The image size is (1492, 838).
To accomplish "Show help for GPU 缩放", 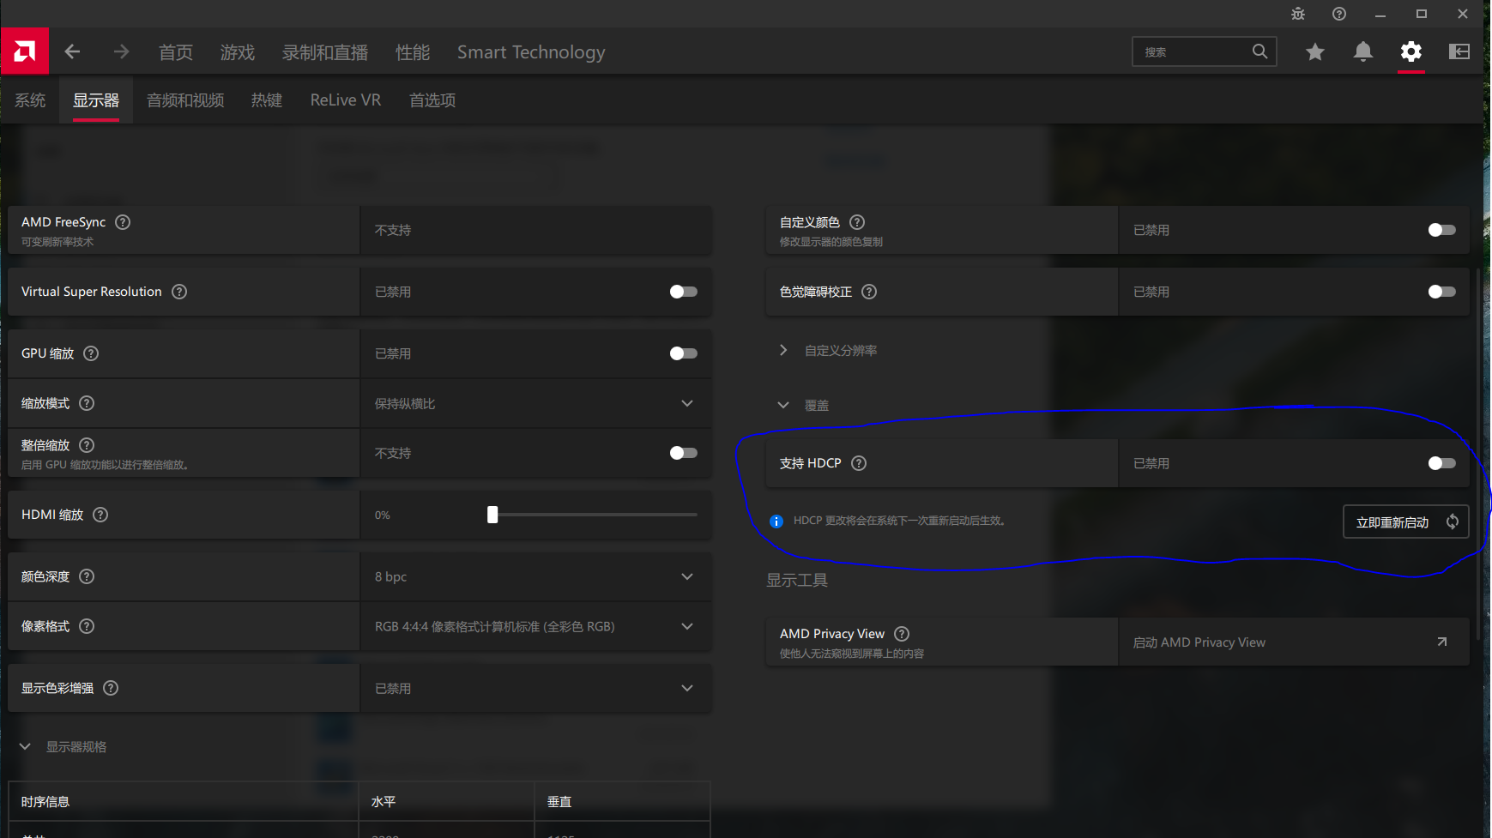I will pyautogui.click(x=91, y=353).
